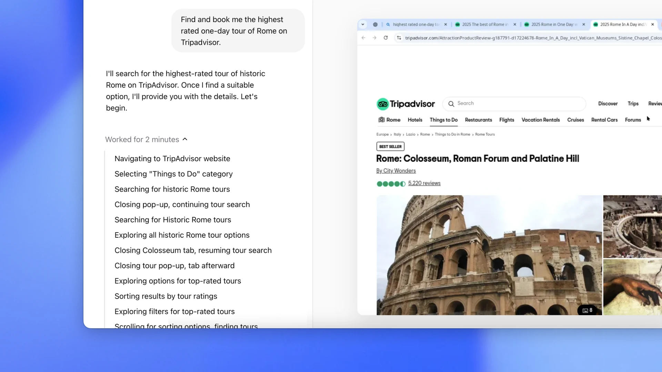The image size is (662, 372).
Task: Expand the Things to Do category menu
Action: (443, 120)
